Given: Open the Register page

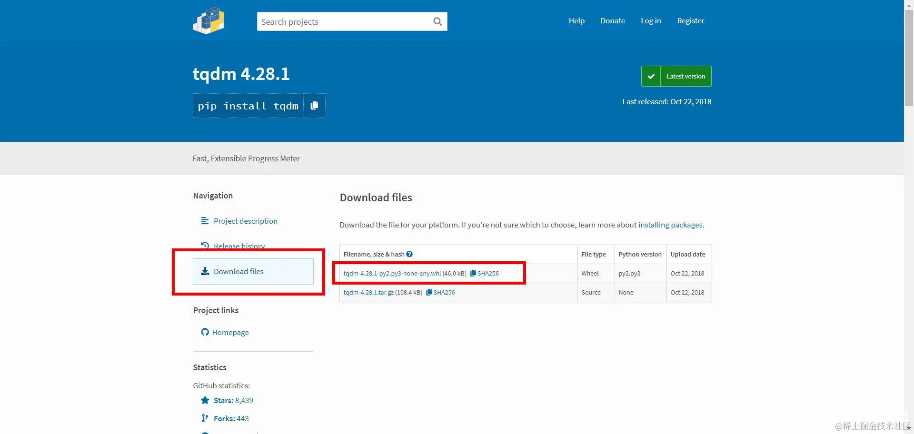Looking at the screenshot, I should click(x=691, y=21).
